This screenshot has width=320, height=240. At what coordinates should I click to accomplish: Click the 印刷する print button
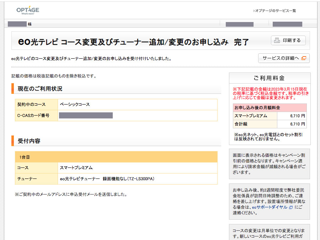point(288,41)
